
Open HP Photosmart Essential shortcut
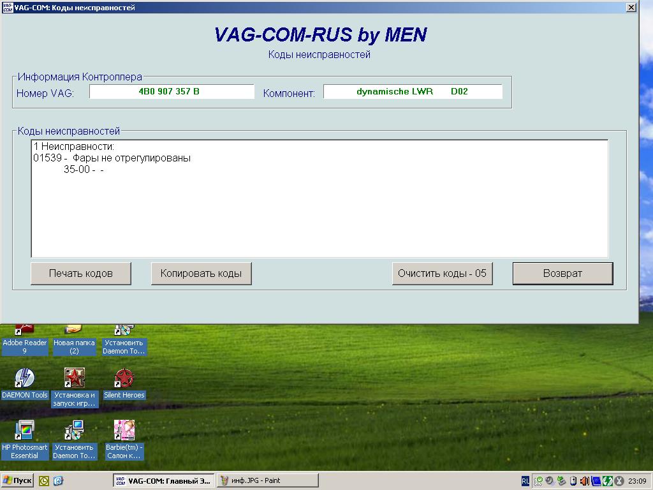click(24, 431)
